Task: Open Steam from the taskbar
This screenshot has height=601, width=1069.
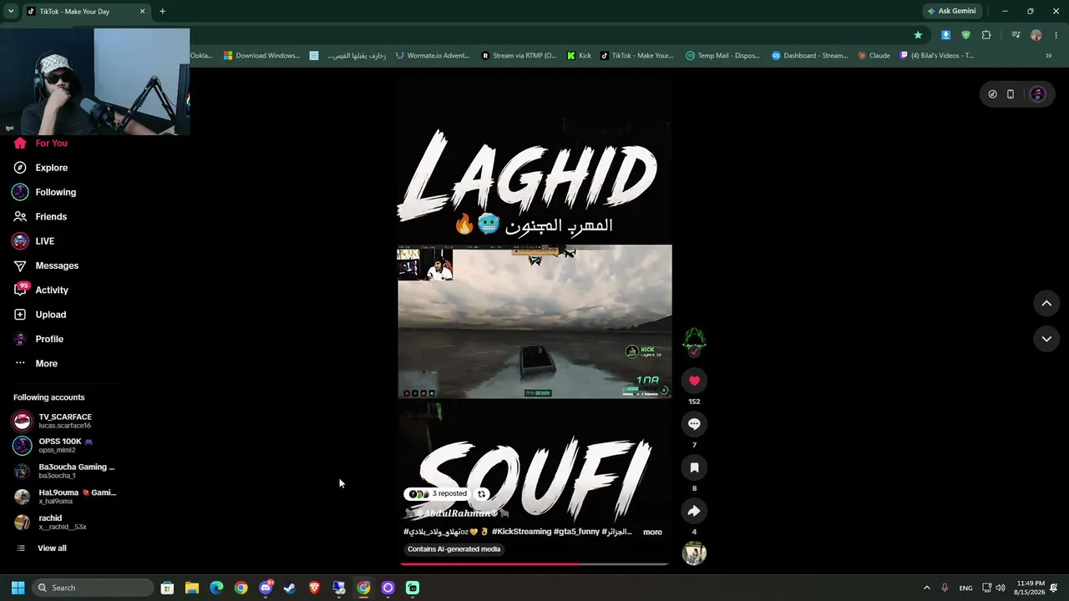Action: pyautogui.click(x=290, y=588)
